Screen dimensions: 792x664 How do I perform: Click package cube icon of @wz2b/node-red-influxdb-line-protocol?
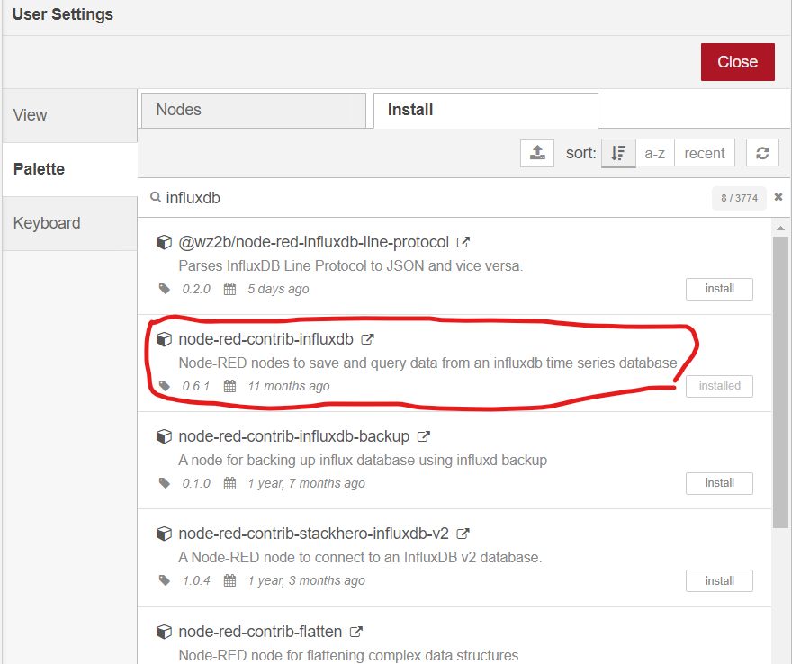click(x=164, y=242)
